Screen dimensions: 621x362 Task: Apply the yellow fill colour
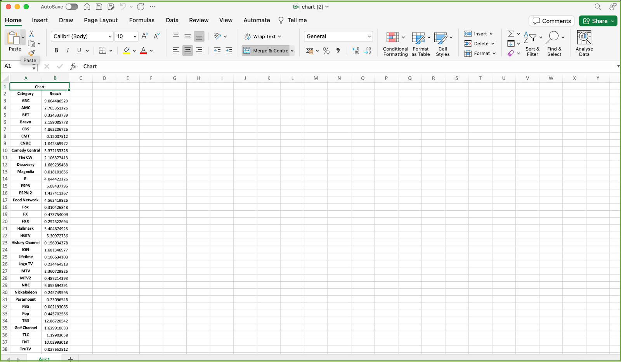[x=127, y=50]
